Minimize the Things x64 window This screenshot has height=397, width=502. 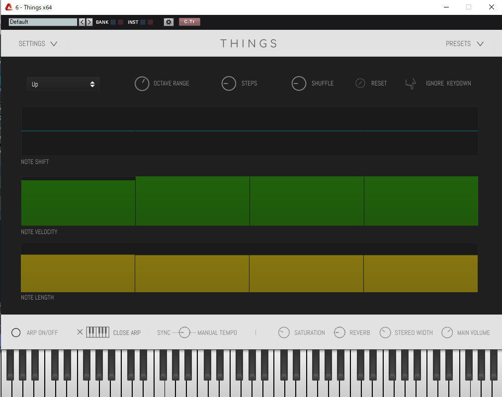click(446, 7)
